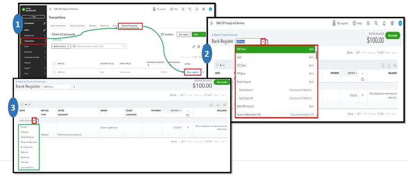Click the green New button on Chart of accounts

(197, 34)
